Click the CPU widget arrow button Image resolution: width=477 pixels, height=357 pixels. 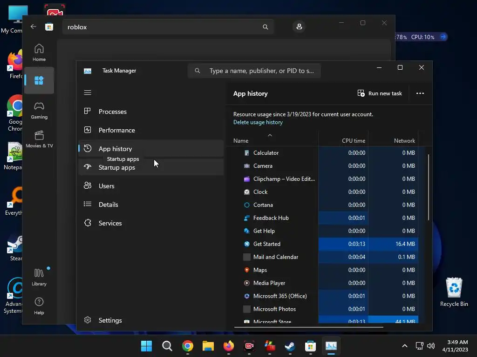click(443, 37)
